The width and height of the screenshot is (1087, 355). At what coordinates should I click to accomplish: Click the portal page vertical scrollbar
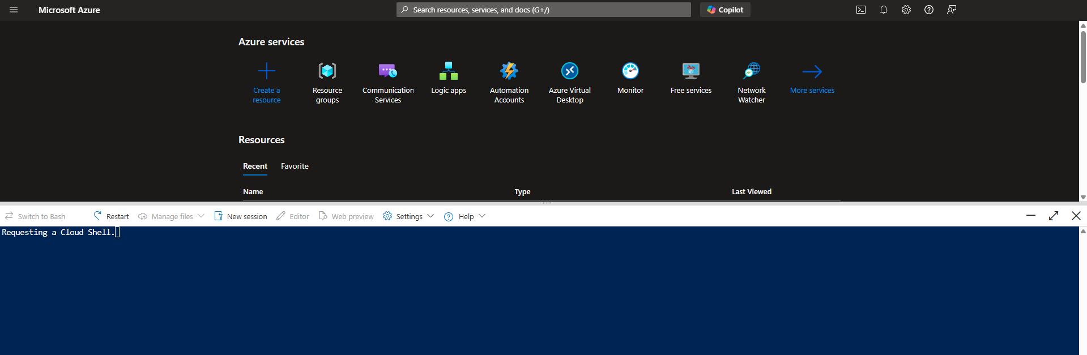coord(1083,57)
